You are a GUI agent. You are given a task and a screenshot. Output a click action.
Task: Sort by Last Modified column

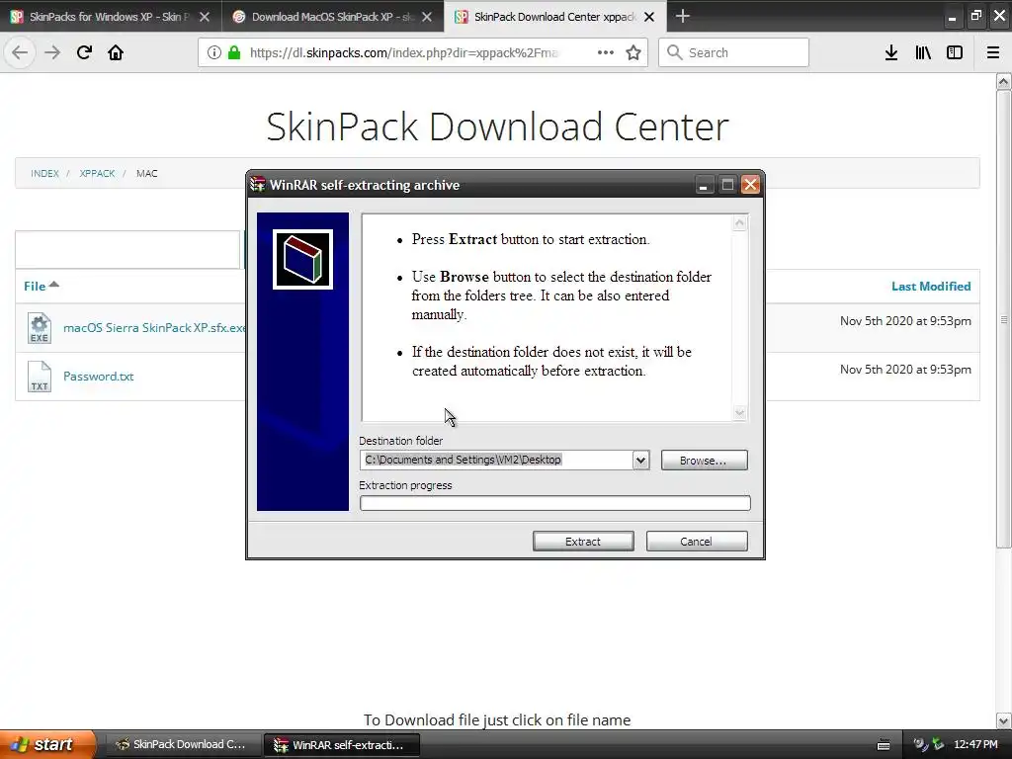click(931, 286)
